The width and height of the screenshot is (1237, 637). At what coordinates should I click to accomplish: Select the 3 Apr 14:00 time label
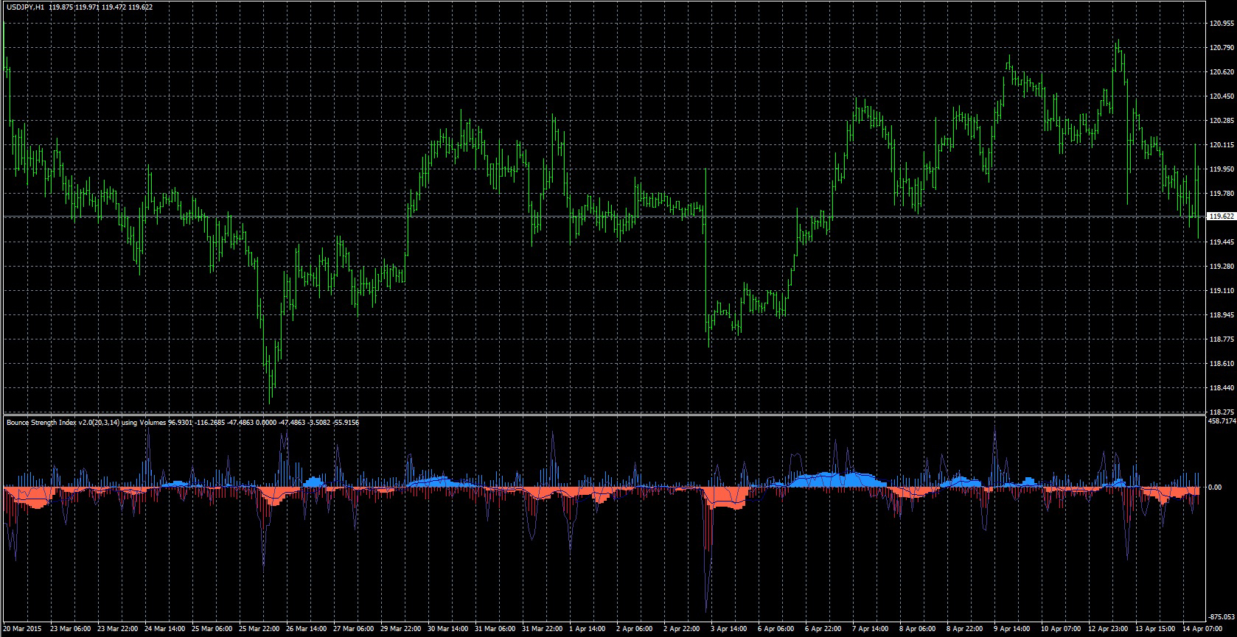coord(730,629)
